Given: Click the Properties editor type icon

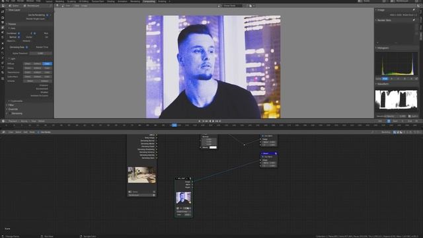Looking at the screenshot, I should tap(3, 6).
